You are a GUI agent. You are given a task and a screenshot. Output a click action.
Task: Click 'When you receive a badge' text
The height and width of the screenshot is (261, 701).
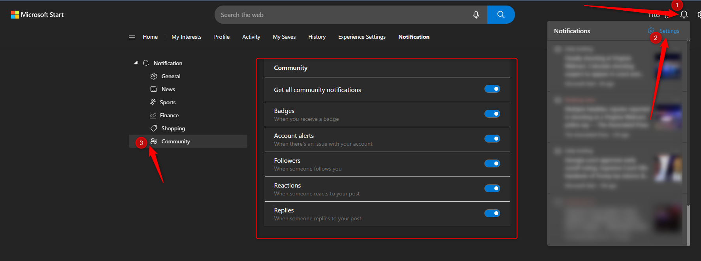click(x=306, y=119)
